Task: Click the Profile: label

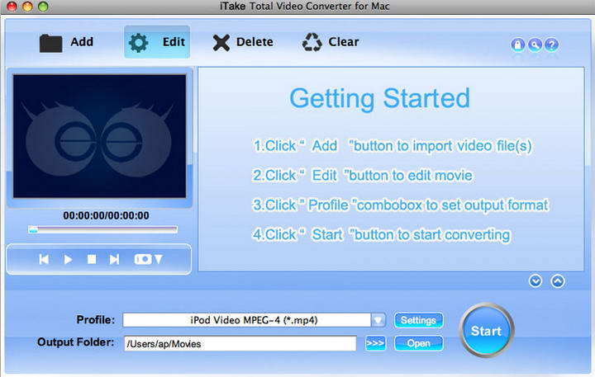Action: coord(96,320)
